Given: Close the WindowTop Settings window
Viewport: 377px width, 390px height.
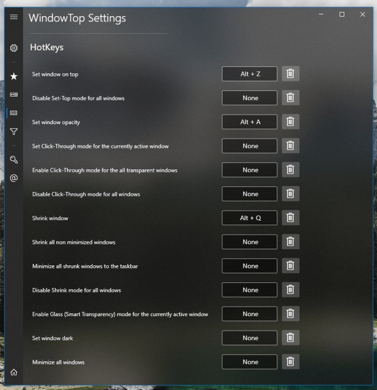Looking at the screenshot, I should 362,15.
